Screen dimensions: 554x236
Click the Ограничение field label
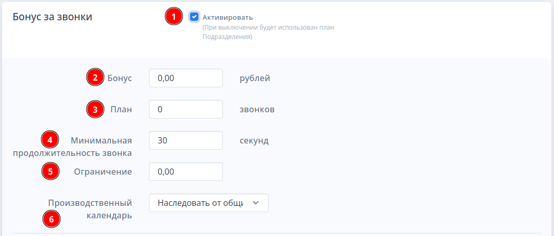point(103,172)
